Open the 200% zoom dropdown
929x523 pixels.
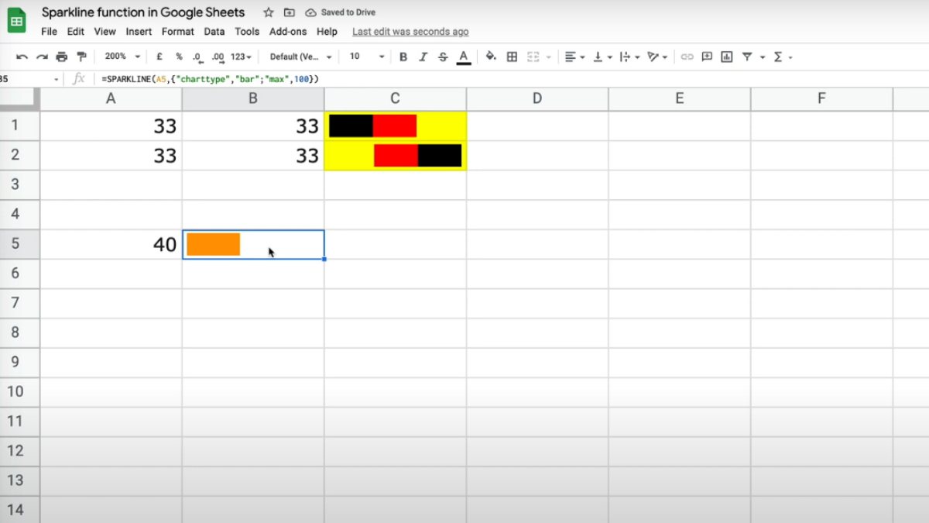(122, 57)
